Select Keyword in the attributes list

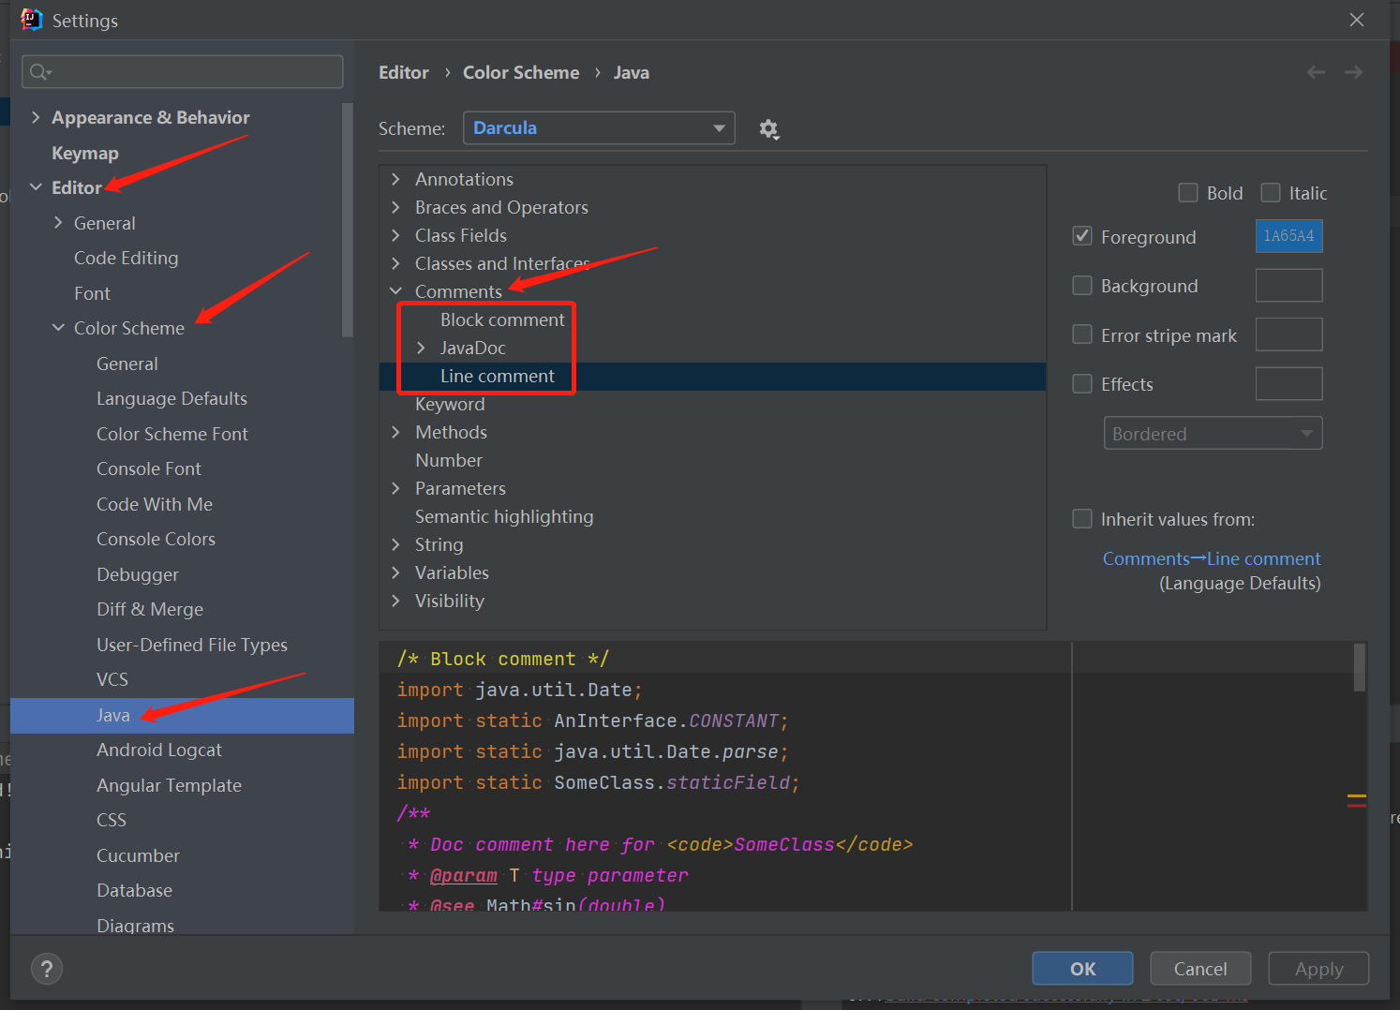pyautogui.click(x=450, y=404)
